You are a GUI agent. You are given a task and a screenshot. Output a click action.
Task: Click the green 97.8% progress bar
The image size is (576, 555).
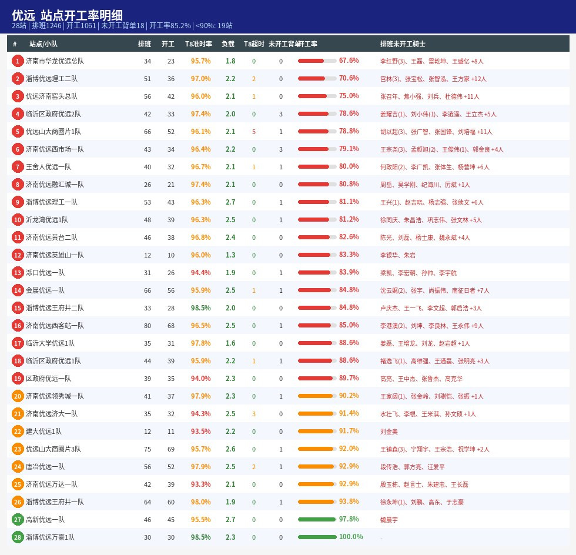click(x=317, y=519)
